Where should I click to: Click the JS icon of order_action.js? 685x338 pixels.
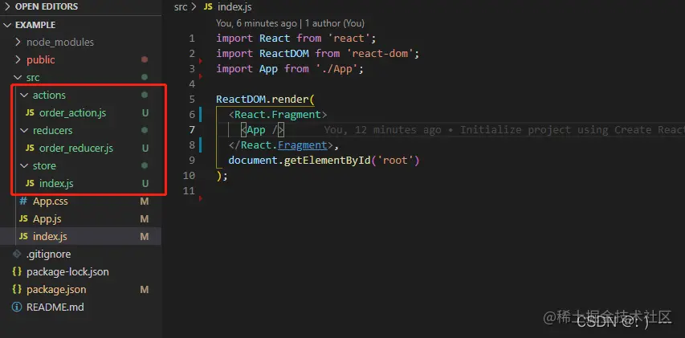pos(30,112)
